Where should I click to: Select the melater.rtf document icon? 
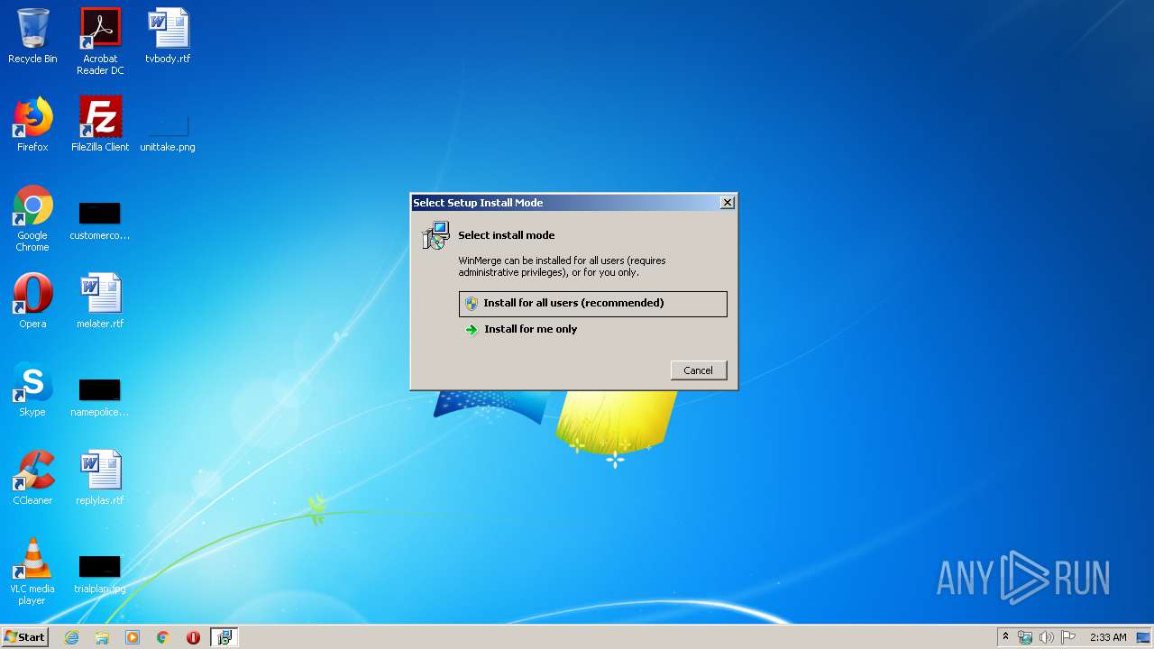point(100,301)
